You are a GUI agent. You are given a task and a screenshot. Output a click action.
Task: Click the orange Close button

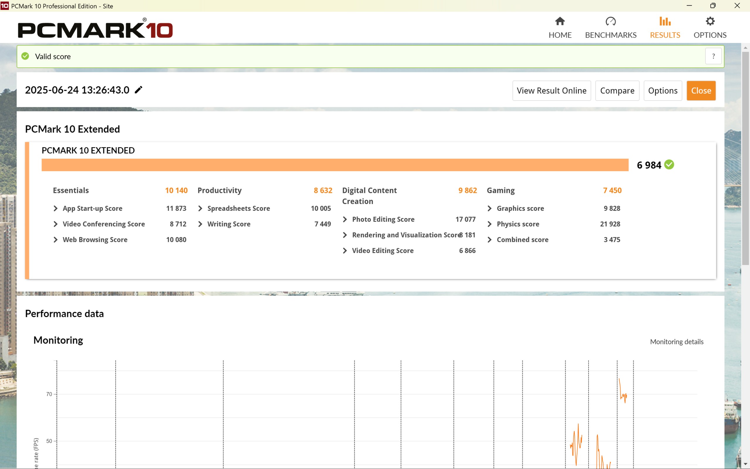pos(701,91)
